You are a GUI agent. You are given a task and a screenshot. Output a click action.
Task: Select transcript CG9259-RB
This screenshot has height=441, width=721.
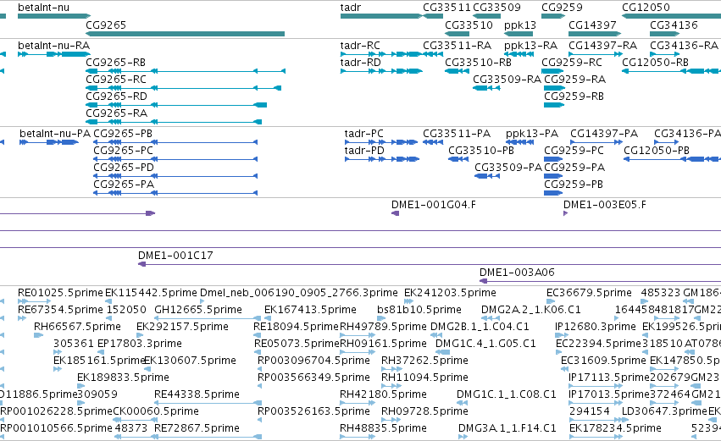pos(554,105)
